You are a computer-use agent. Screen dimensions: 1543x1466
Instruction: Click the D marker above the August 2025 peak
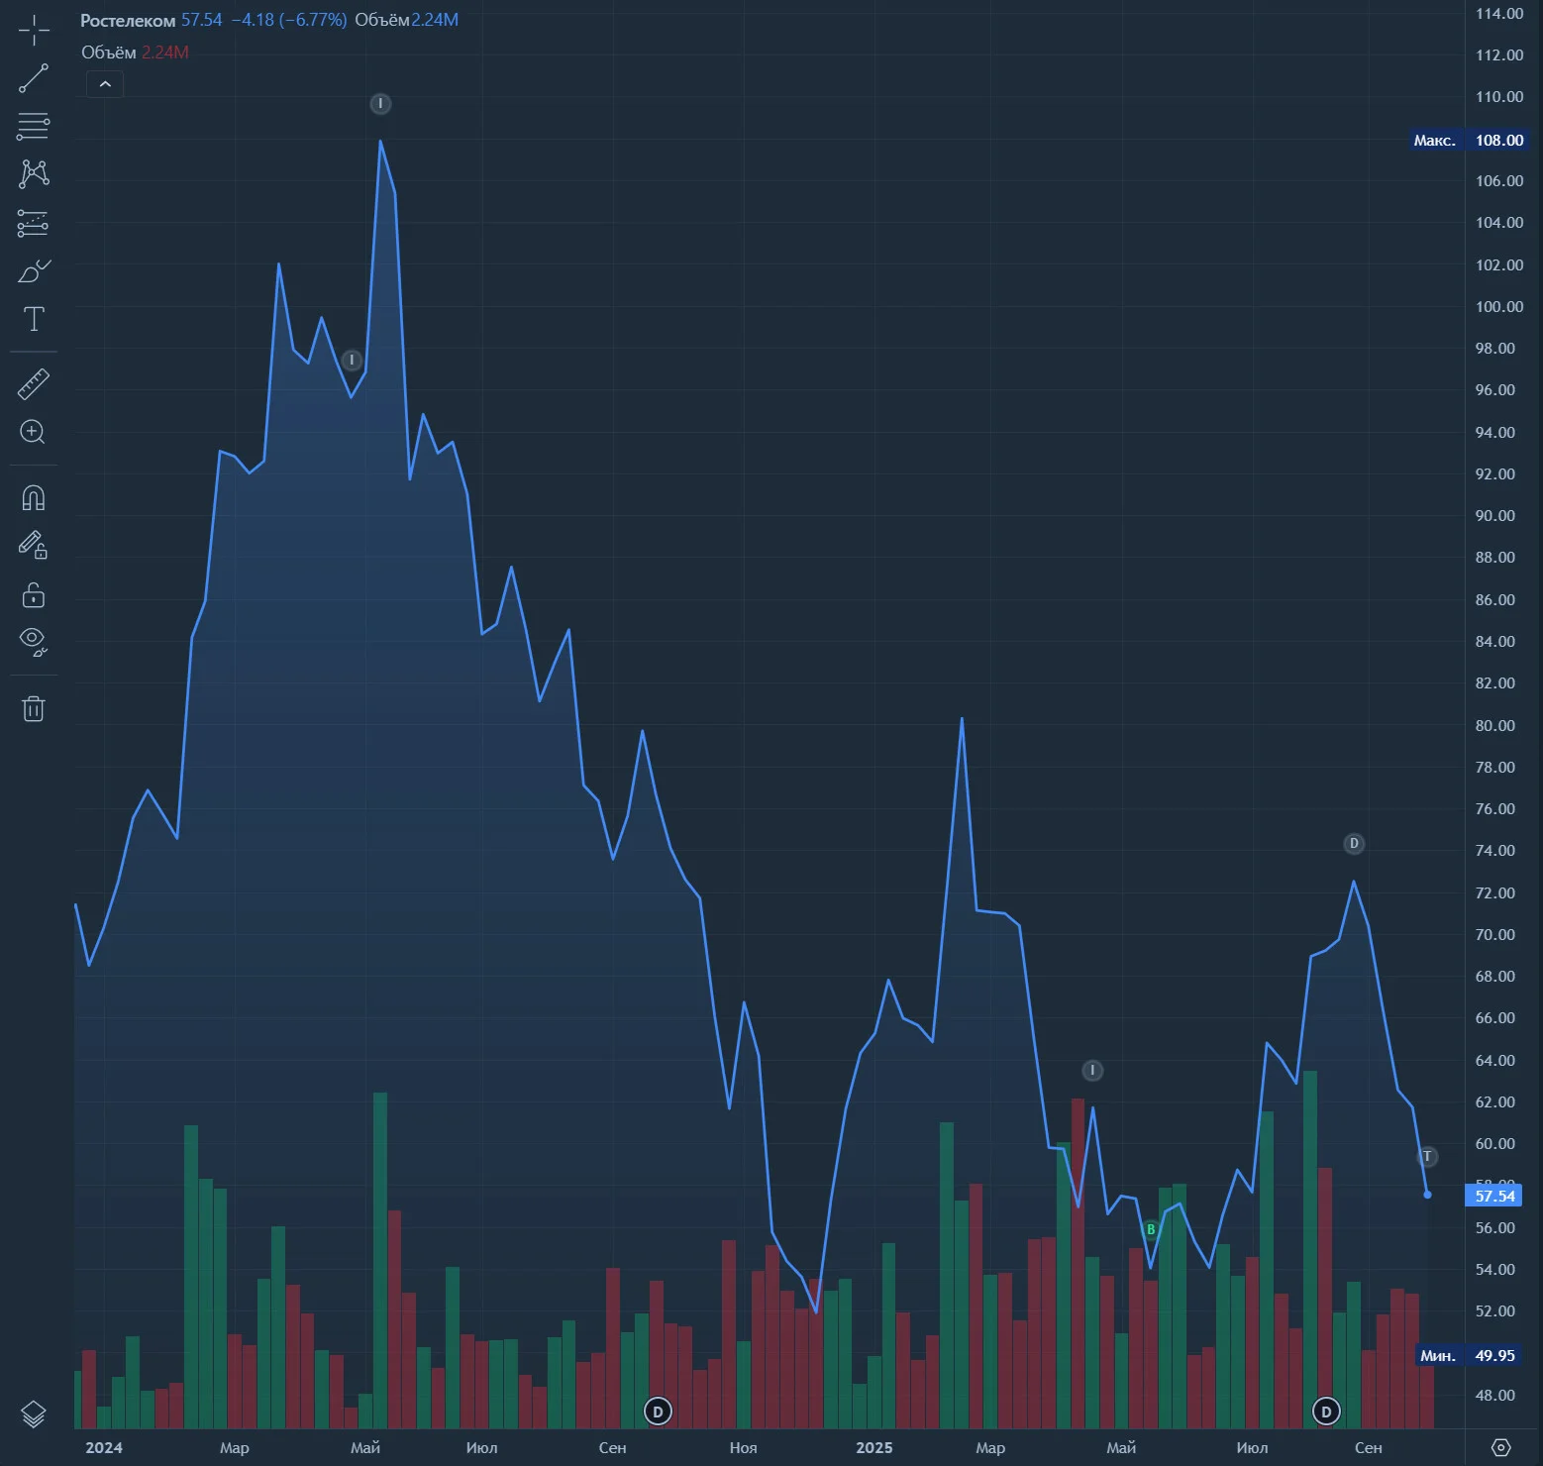pyautogui.click(x=1354, y=844)
